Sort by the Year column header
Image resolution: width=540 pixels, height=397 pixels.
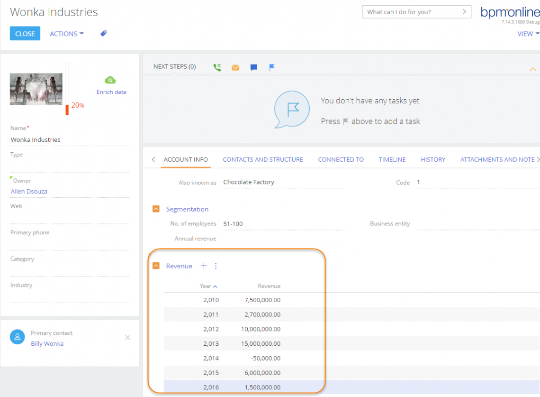(x=208, y=286)
